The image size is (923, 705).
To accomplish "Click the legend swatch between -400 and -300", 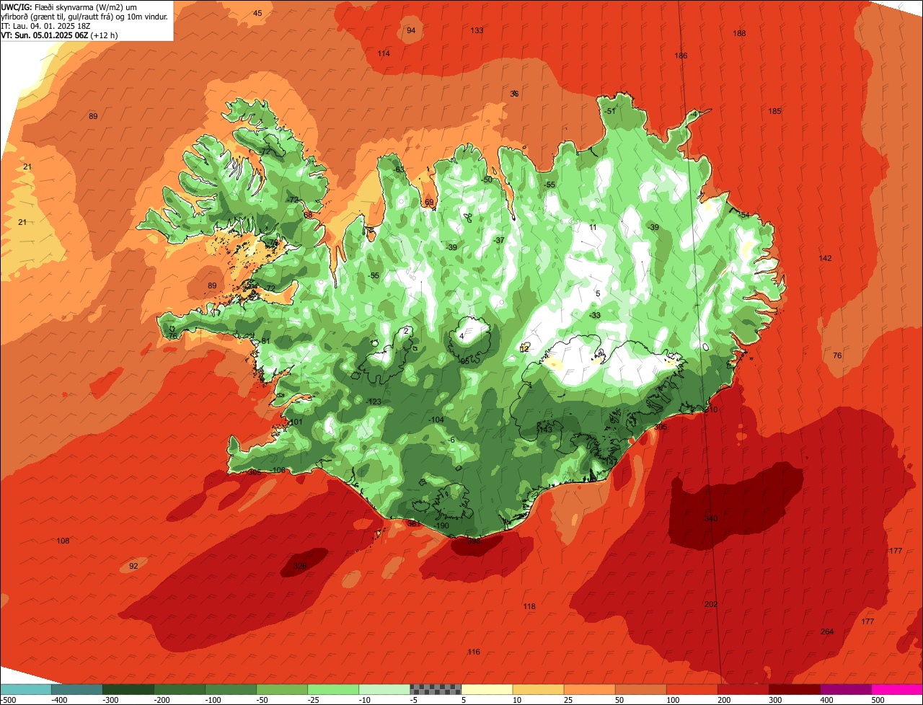I will click(x=77, y=689).
